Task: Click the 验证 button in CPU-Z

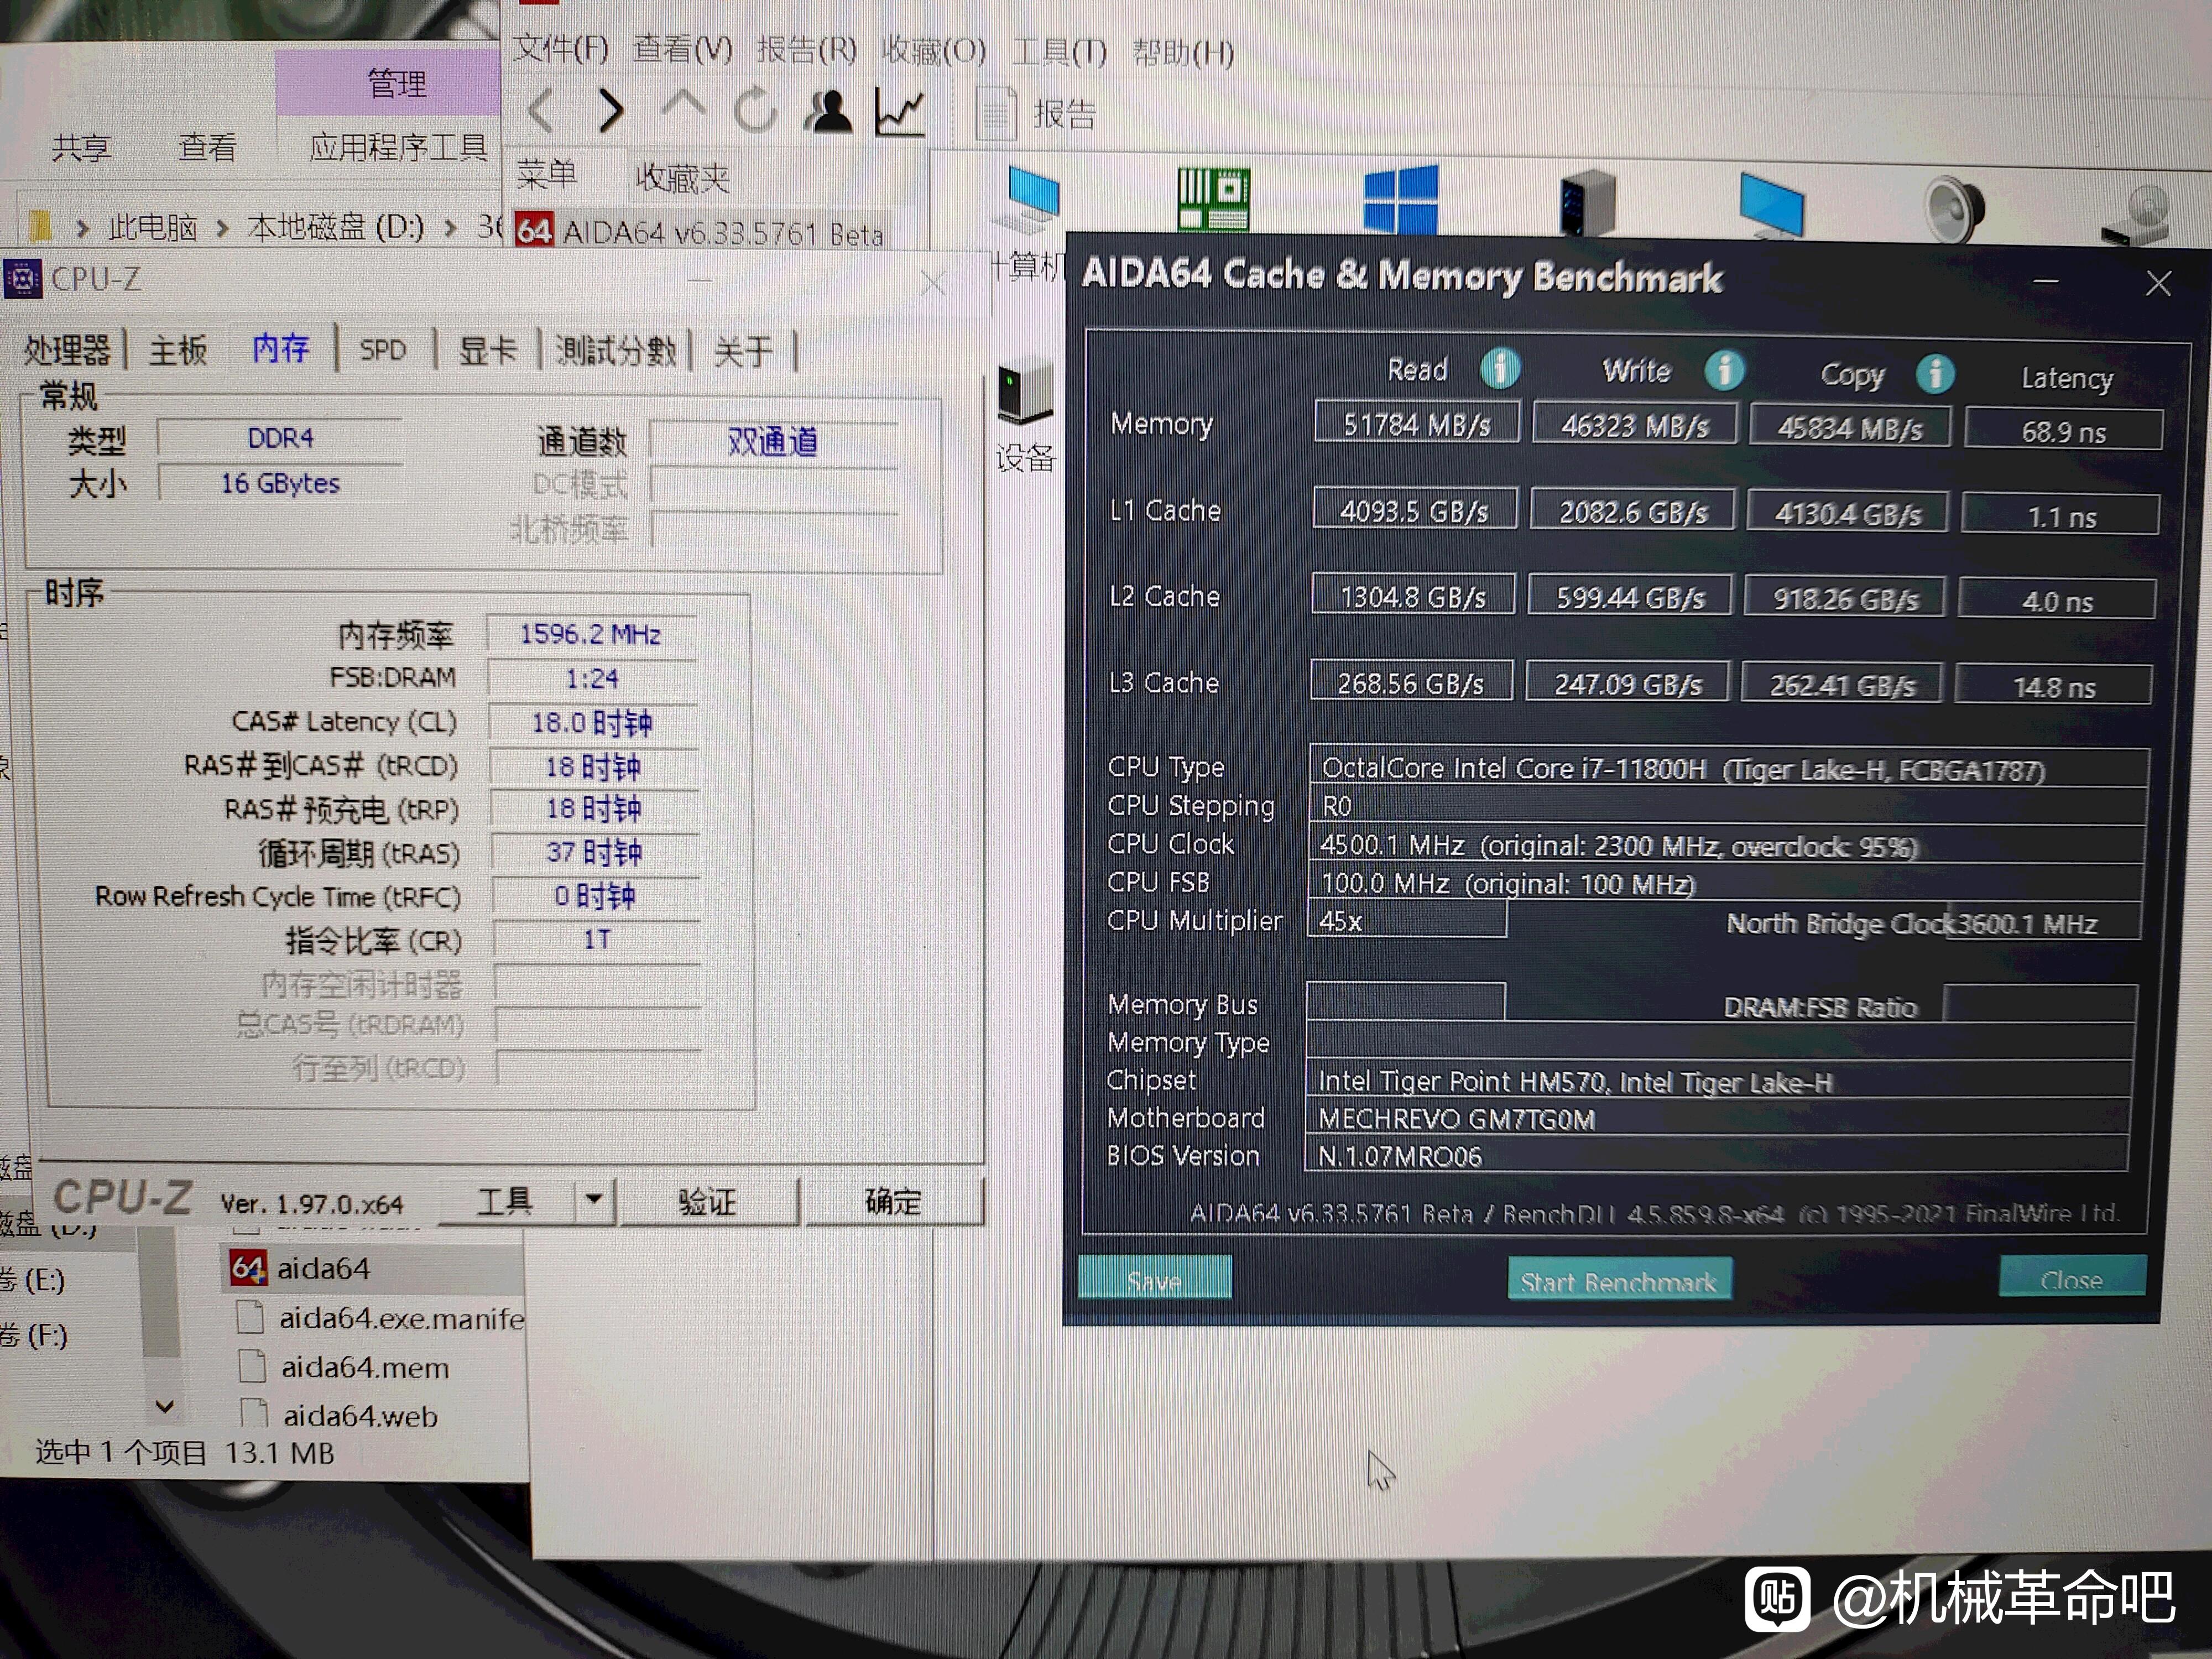Action: (708, 1201)
